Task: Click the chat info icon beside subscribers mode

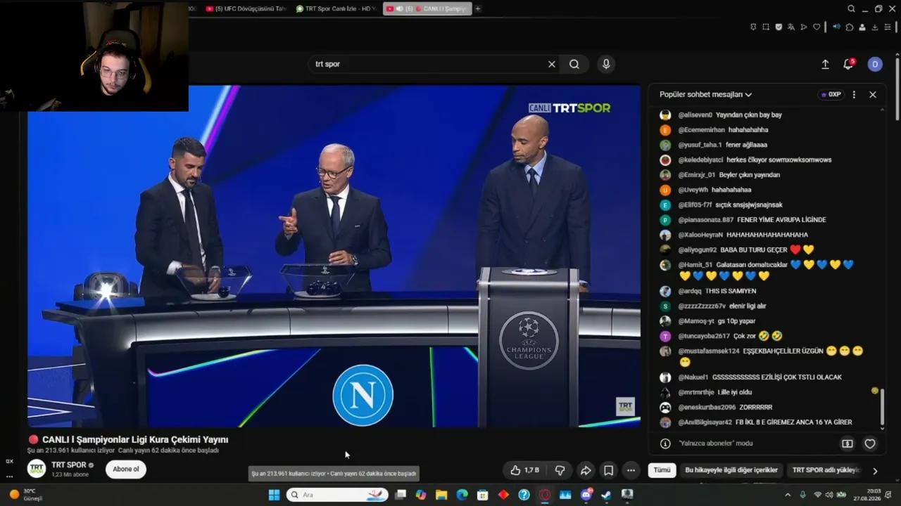Action: point(665,443)
